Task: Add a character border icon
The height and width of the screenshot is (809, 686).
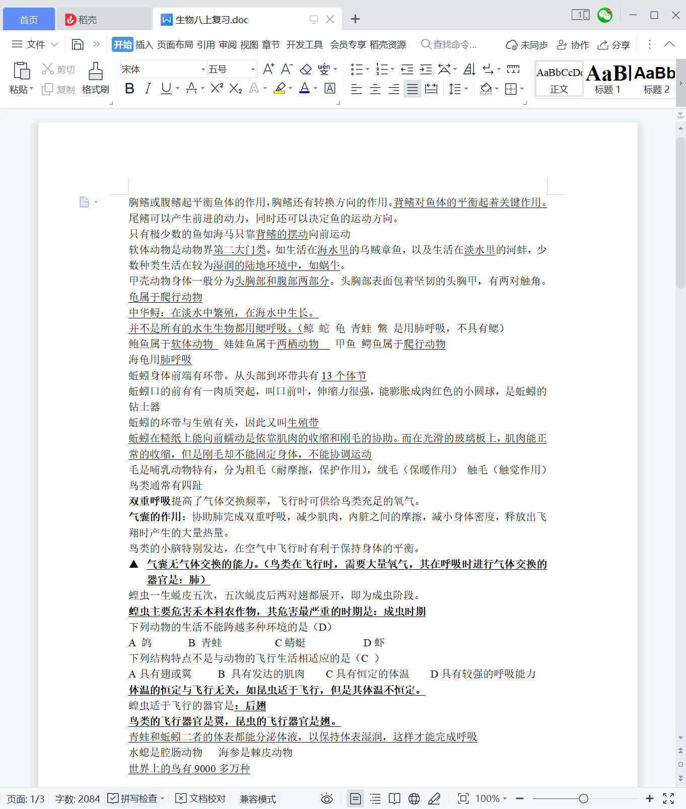Action: tap(330, 89)
